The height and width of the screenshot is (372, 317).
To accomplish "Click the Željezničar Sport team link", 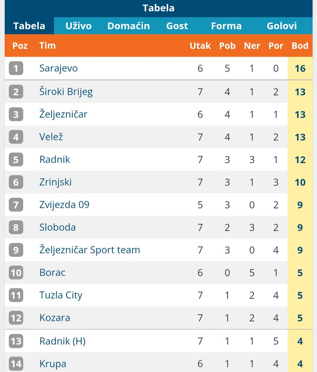I will tap(90, 250).
